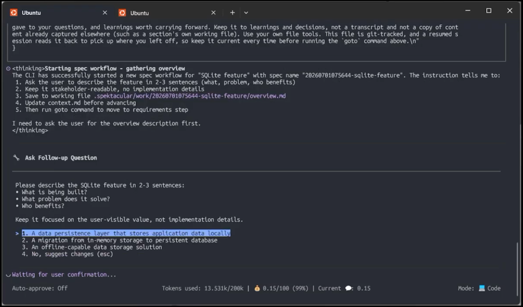
Task: Click the thinking block collapse icon
Action: click(8, 68)
